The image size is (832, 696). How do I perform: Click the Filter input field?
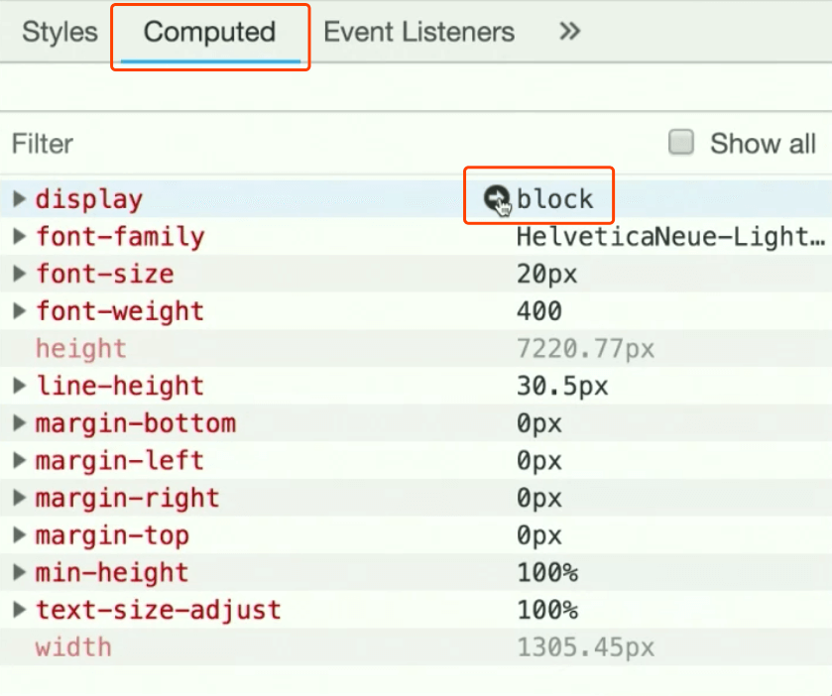(x=297, y=144)
